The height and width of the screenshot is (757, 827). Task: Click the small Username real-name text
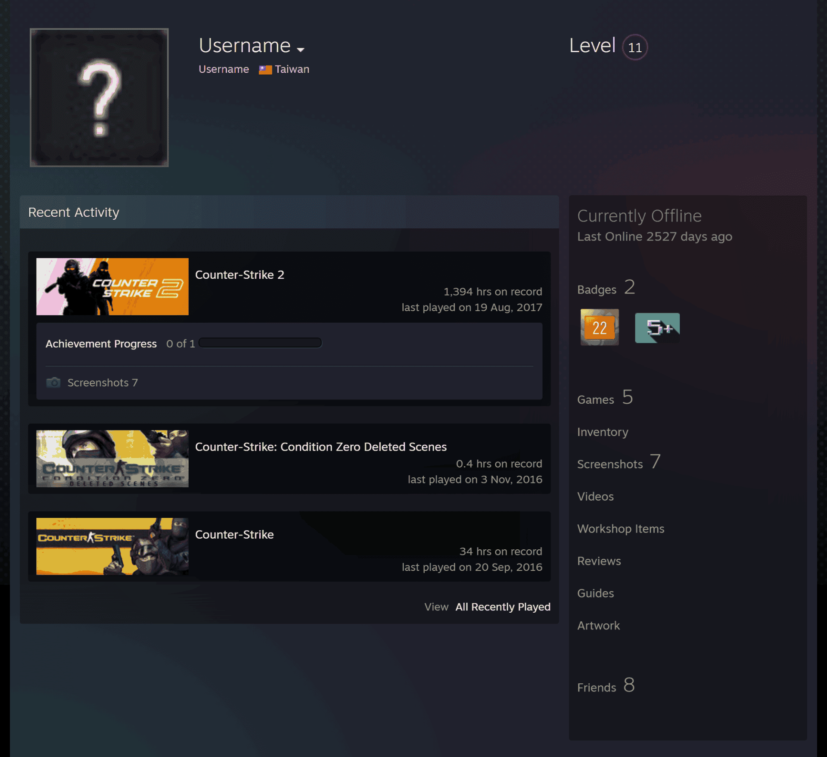click(x=224, y=69)
